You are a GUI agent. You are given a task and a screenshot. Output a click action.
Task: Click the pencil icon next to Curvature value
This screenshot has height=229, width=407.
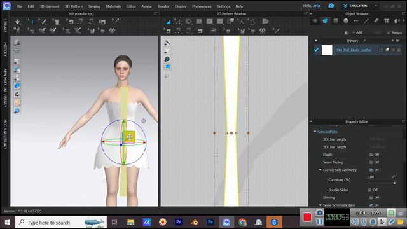[394, 177]
